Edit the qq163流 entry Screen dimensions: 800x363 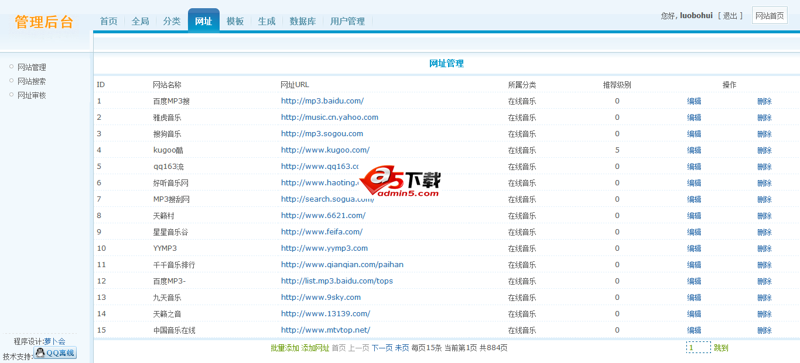694,167
